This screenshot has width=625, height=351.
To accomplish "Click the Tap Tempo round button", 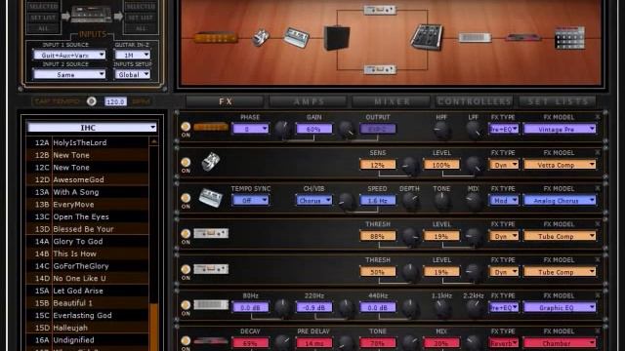I will [91, 101].
